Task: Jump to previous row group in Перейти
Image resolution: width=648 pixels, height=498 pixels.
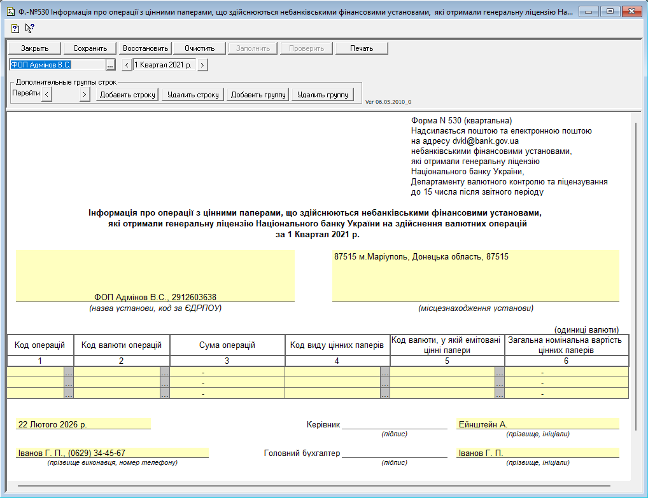Action: [48, 95]
